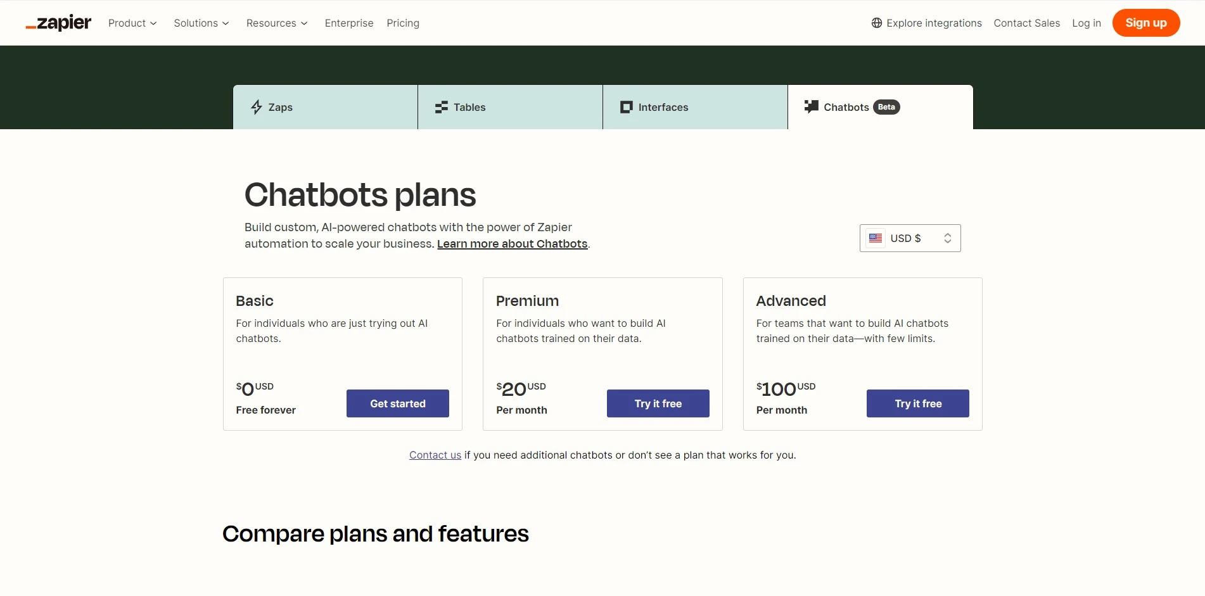This screenshot has width=1205, height=596.
Task: Click Learn more about Chatbots link
Action: 512,244
